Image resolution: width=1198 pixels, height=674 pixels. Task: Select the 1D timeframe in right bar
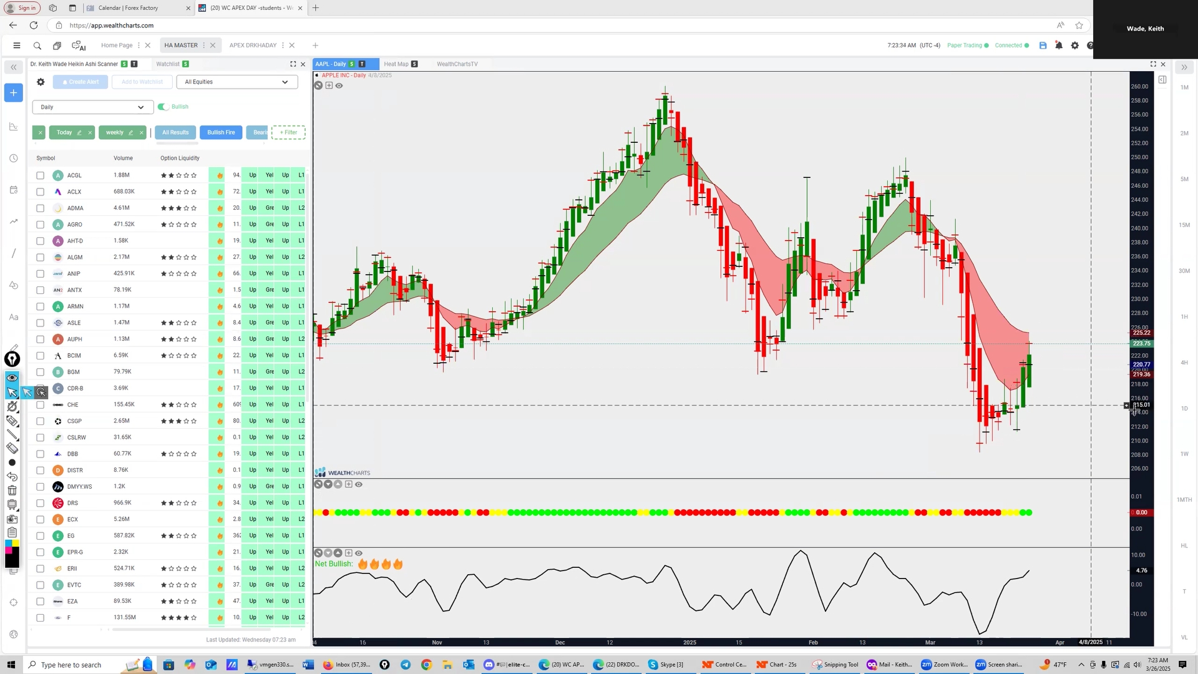[1184, 409]
